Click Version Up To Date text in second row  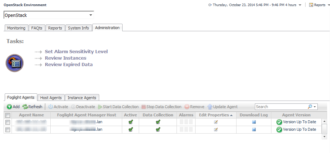(299, 129)
